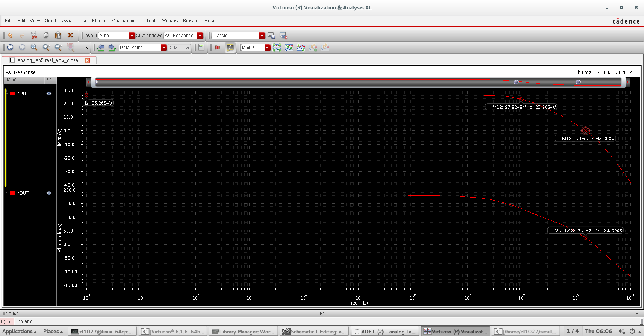Click the split all strips icon
Image resolution: width=644 pixels, height=336 pixels.
tap(277, 48)
